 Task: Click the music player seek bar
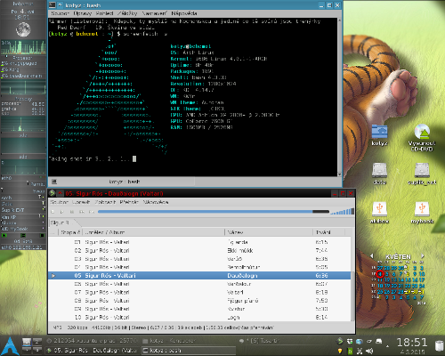pyautogui.click(x=214, y=212)
